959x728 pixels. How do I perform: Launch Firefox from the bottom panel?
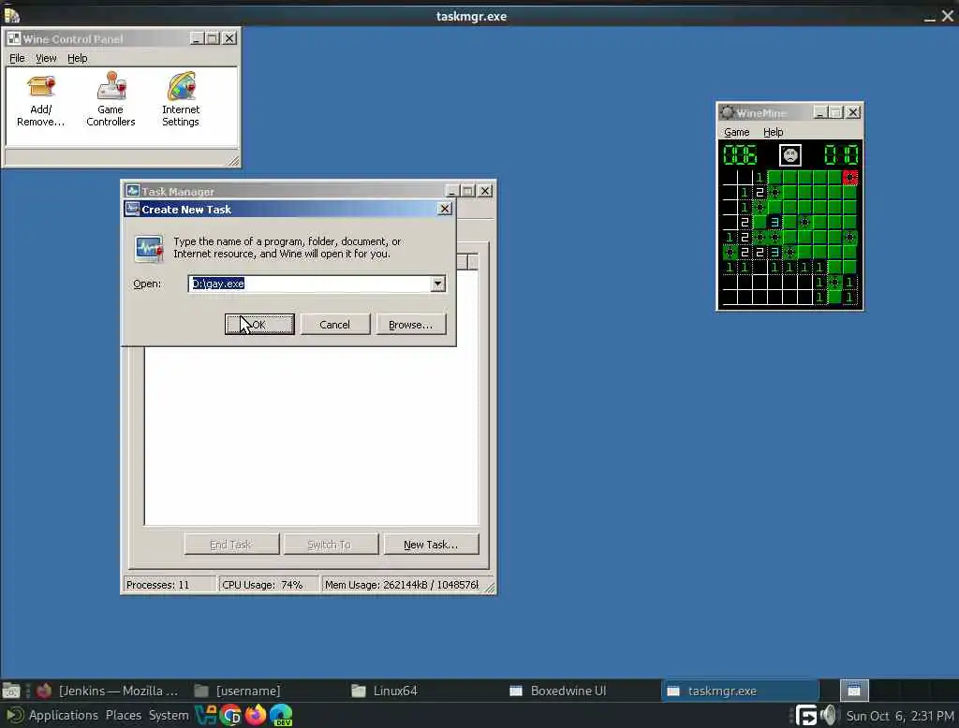[x=256, y=715]
